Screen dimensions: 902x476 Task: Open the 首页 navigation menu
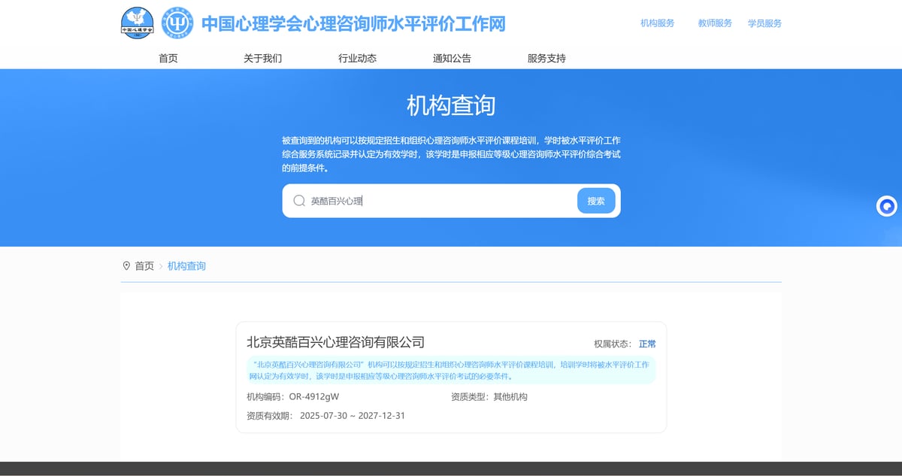click(168, 58)
